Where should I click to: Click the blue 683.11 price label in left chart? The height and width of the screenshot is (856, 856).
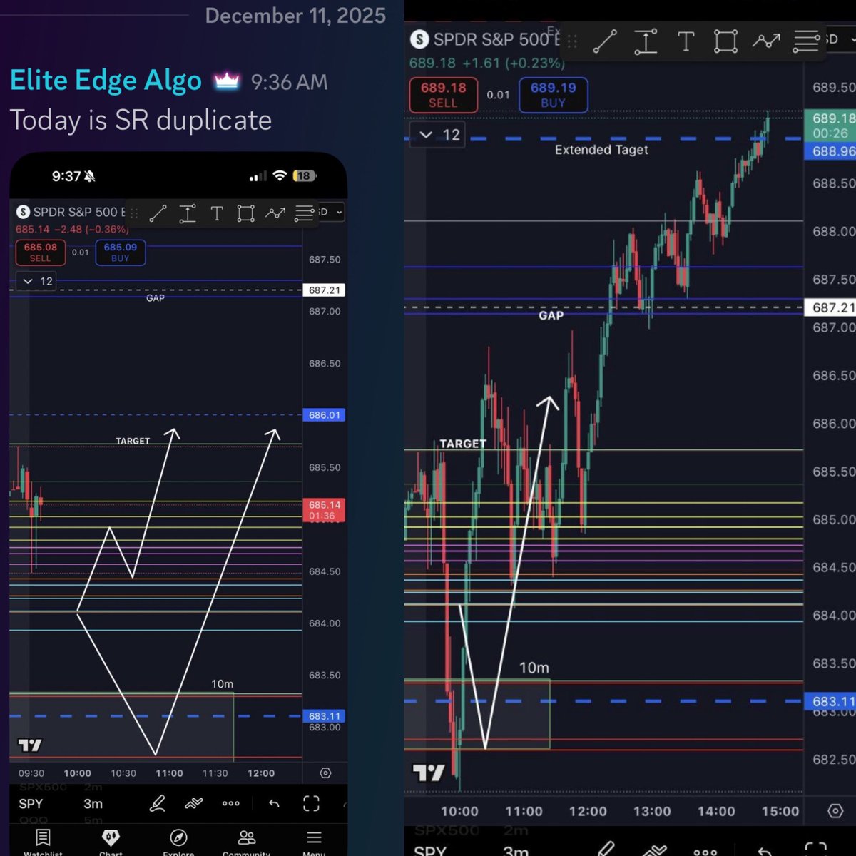pyautogui.click(x=325, y=716)
